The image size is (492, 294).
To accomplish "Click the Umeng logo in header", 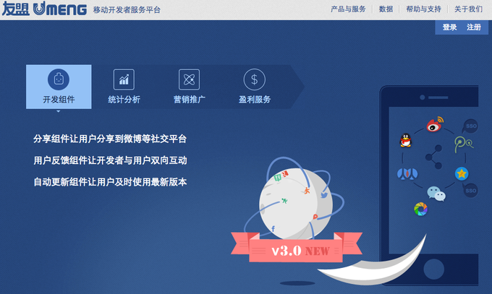I will (x=44, y=9).
